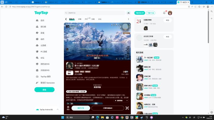Open PC 游戏 in sidebar
The height and width of the screenshot is (120, 214).
point(44,52)
